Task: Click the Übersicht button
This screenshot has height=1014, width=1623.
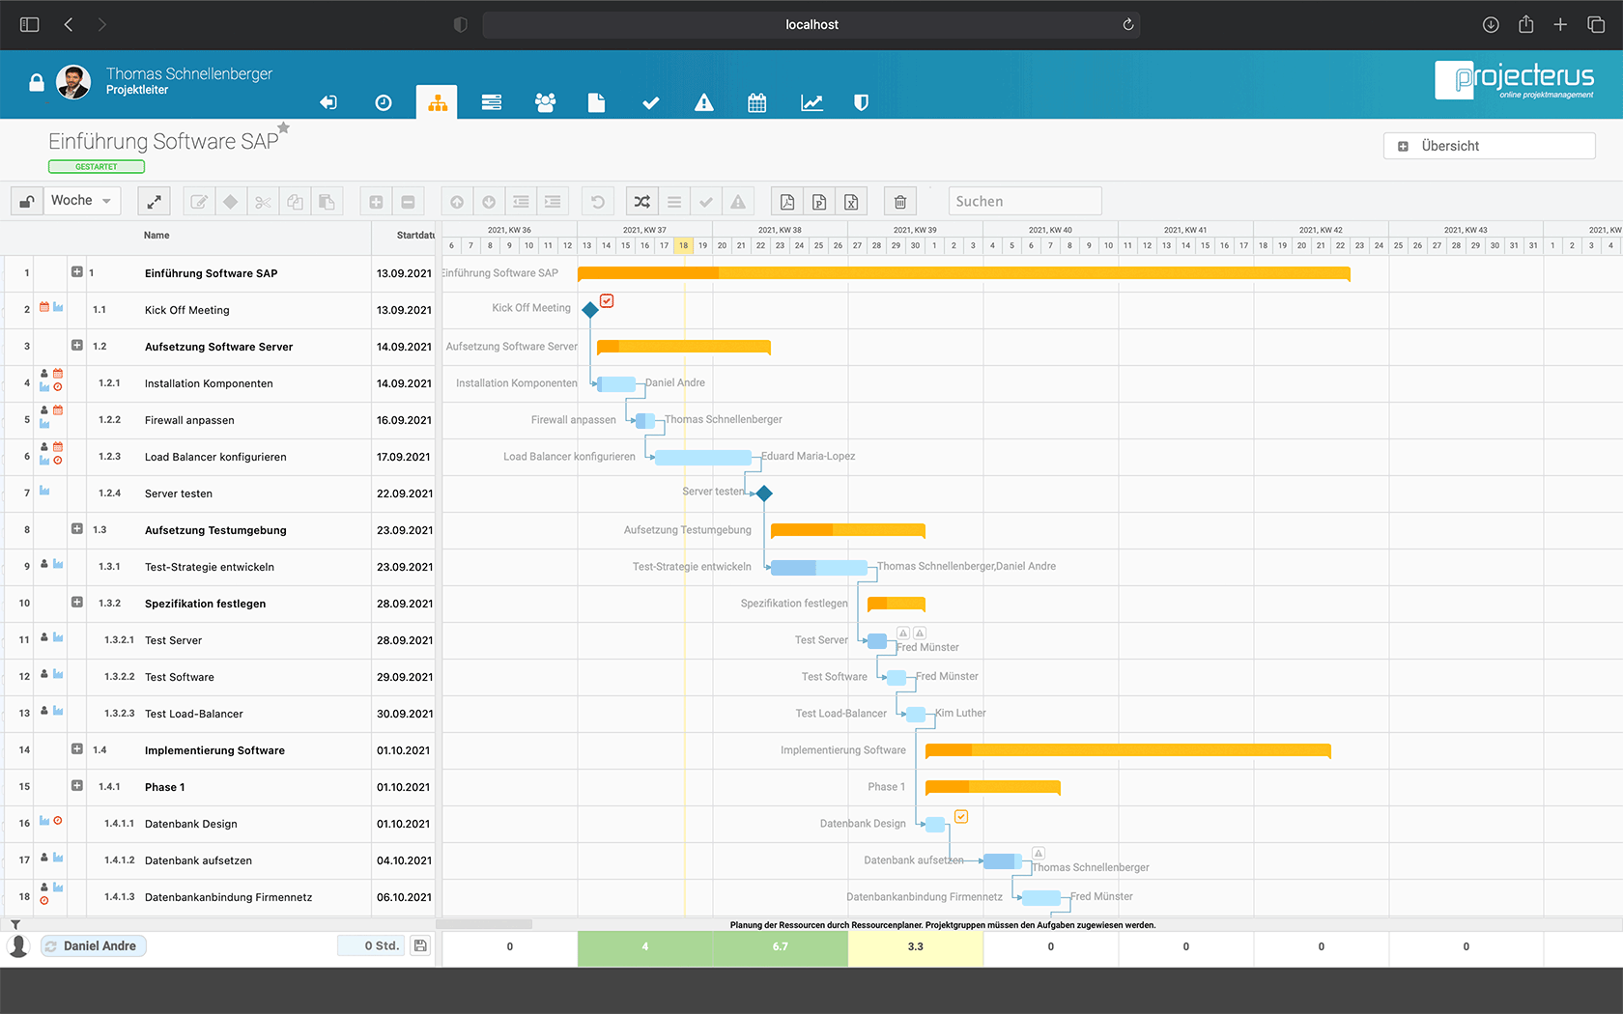Action: [x=1489, y=146]
